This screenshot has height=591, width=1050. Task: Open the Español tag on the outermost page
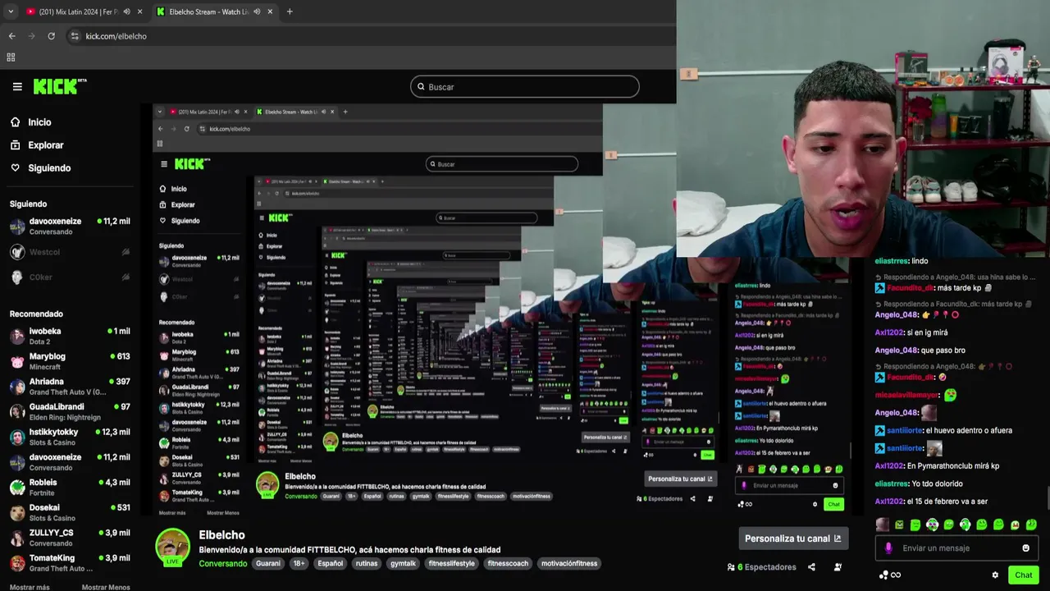331,564
